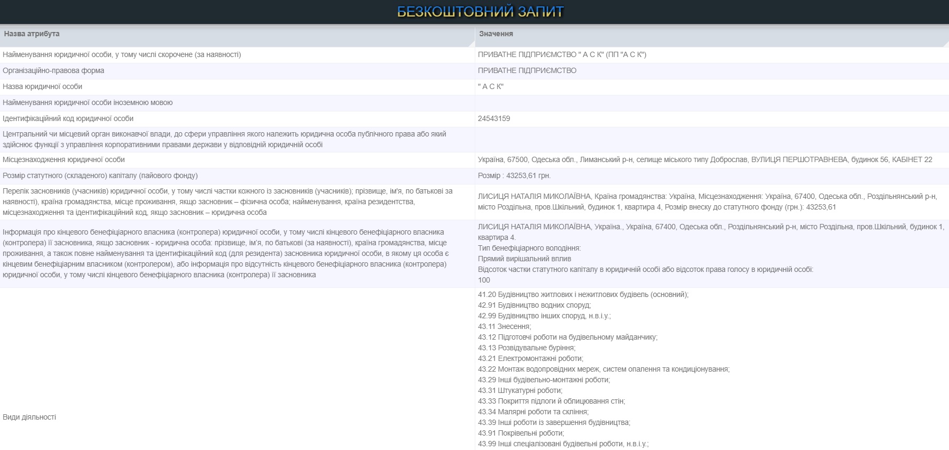Click the Значення column header
This screenshot has width=949, height=450.
496,34
